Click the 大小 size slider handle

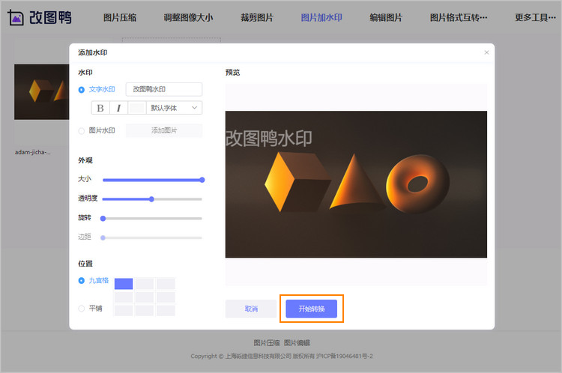(x=202, y=180)
